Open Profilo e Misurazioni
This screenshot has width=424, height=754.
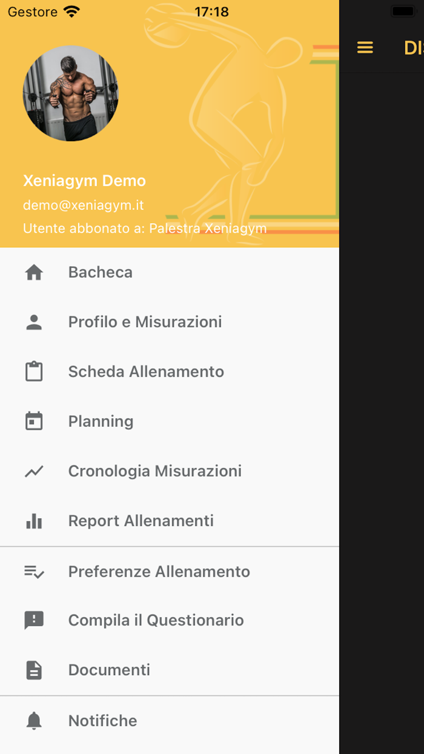click(145, 322)
